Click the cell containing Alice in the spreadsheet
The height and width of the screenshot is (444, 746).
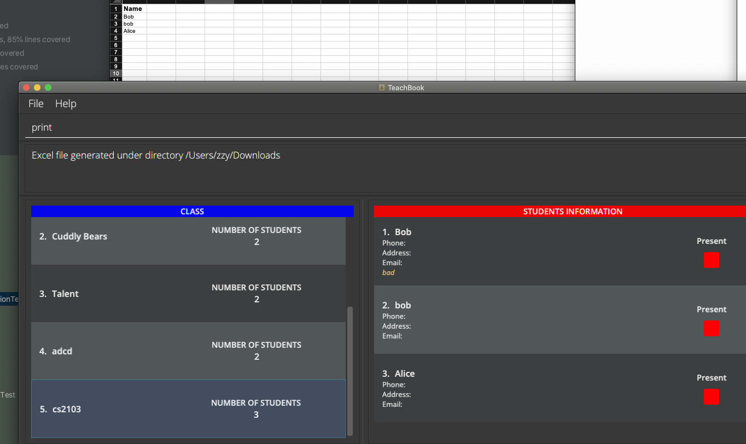tap(130, 31)
